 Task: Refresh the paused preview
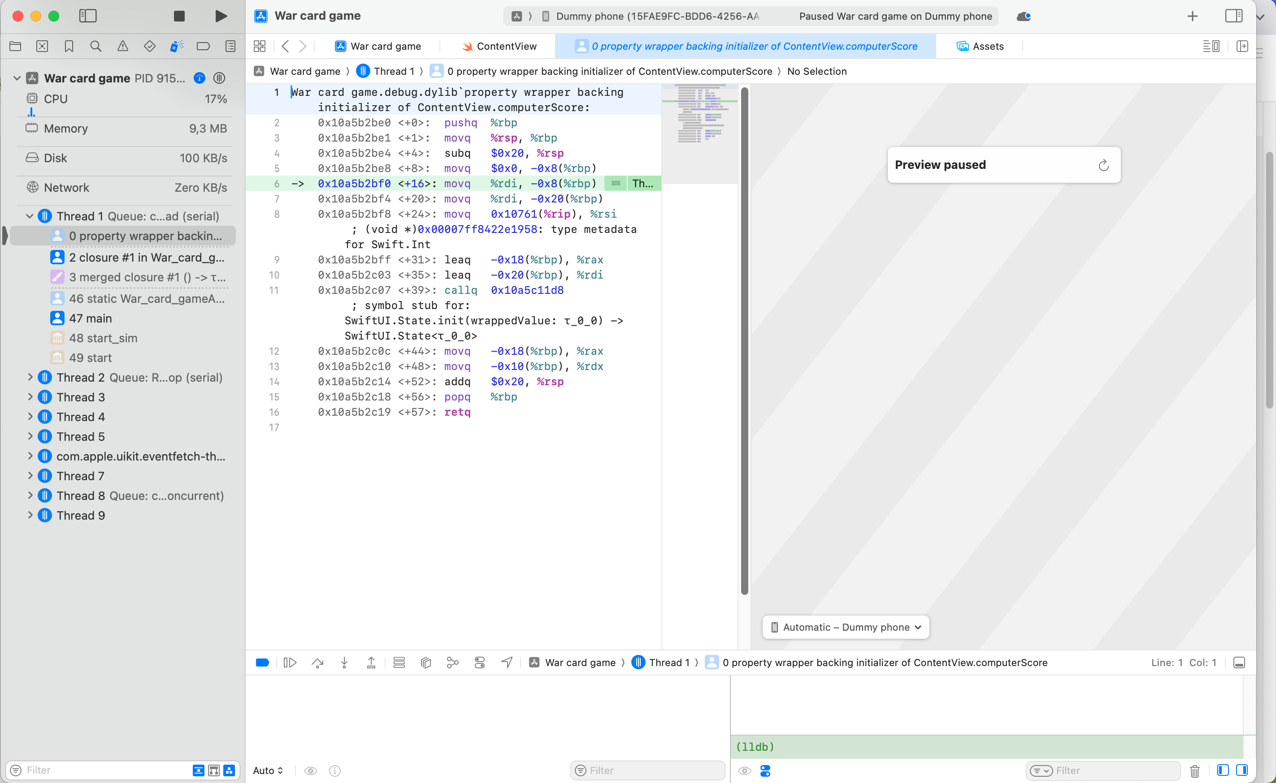click(x=1104, y=165)
